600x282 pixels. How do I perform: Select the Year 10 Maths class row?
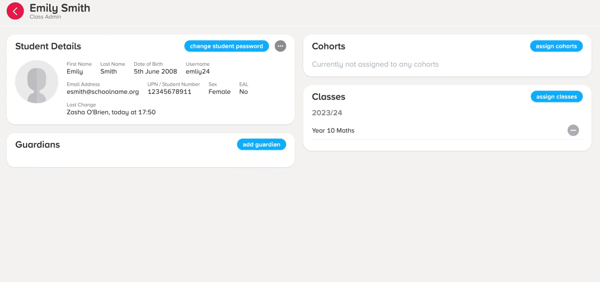click(x=447, y=131)
